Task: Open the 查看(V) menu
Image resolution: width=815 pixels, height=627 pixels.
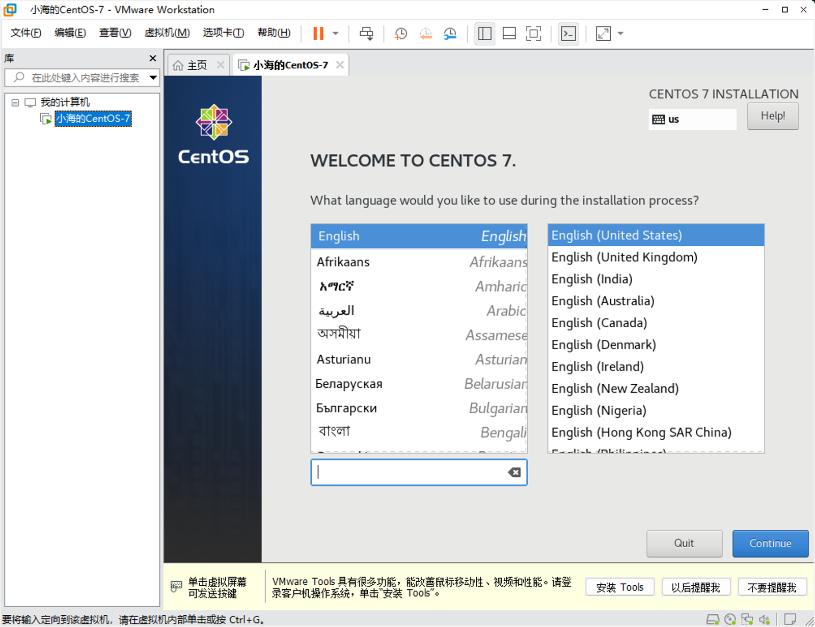Action: pos(115,33)
